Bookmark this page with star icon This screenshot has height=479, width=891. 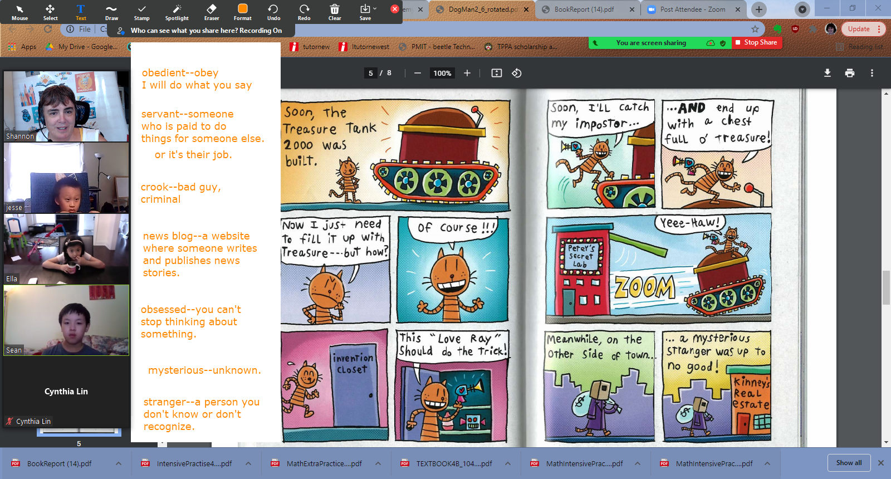tap(755, 29)
